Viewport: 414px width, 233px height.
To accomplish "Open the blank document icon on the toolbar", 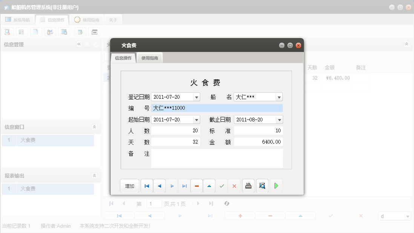I will [36, 32].
